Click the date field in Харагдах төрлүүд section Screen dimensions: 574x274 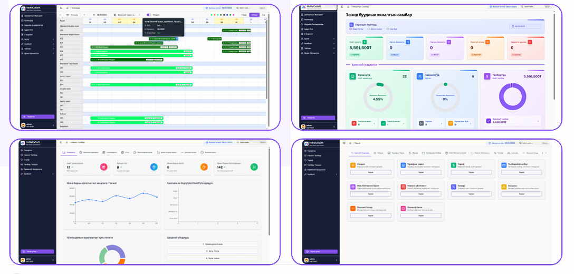tap(525, 26)
